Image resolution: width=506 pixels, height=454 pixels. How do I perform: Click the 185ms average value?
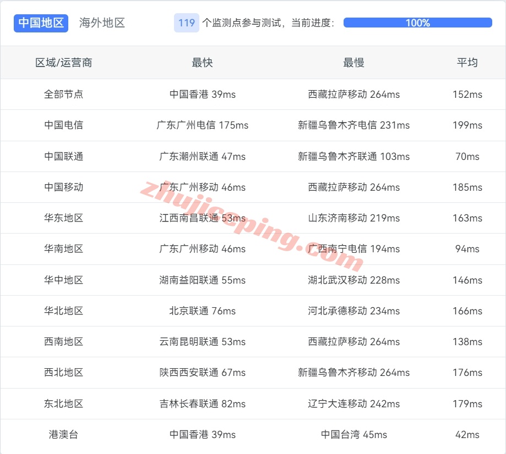click(467, 187)
